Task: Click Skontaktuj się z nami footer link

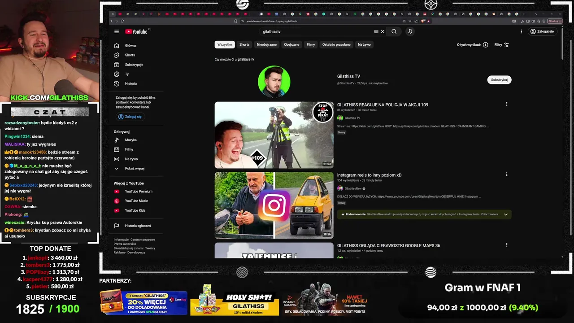Action: (128, 248)
